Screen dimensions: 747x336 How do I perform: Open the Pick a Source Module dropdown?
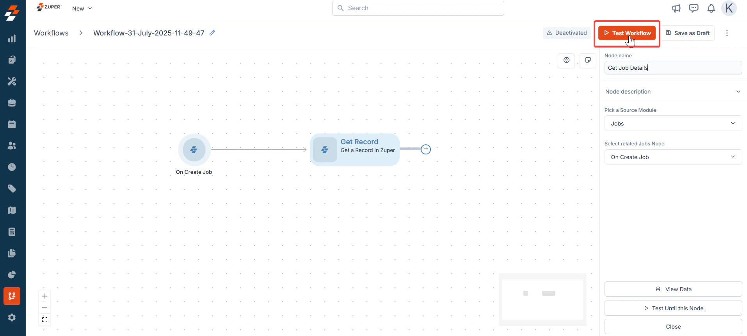coord(673,124)
